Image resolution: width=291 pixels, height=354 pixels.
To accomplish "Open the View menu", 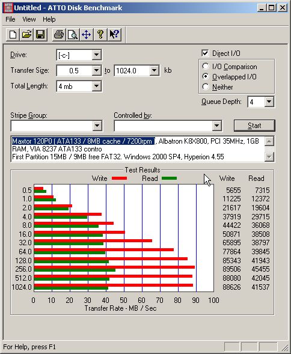I will coord(29,19).
